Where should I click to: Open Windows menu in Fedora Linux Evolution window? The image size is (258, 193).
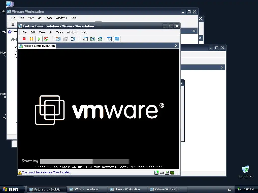(72, 32)
